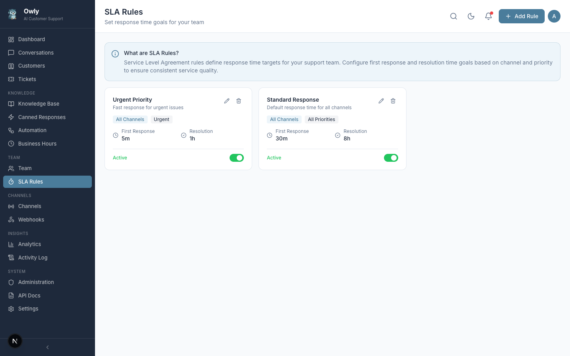Click the Channels broadcast icon
This screenshot has width=570, height=356.
11,206
